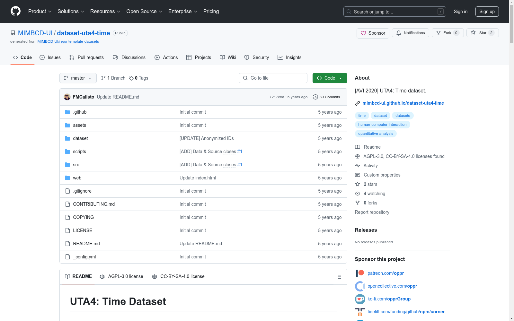The width and height of the screenshot is (514, 321).
Task: Open the Projects tab
Action: click(x=199, y=57)
